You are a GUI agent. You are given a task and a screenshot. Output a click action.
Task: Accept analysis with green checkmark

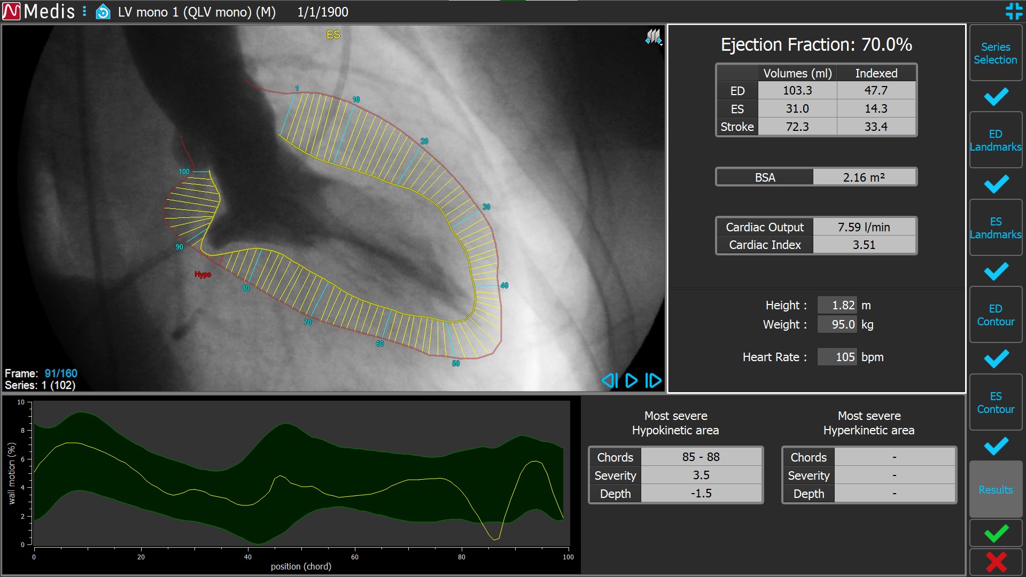point(996,533)
